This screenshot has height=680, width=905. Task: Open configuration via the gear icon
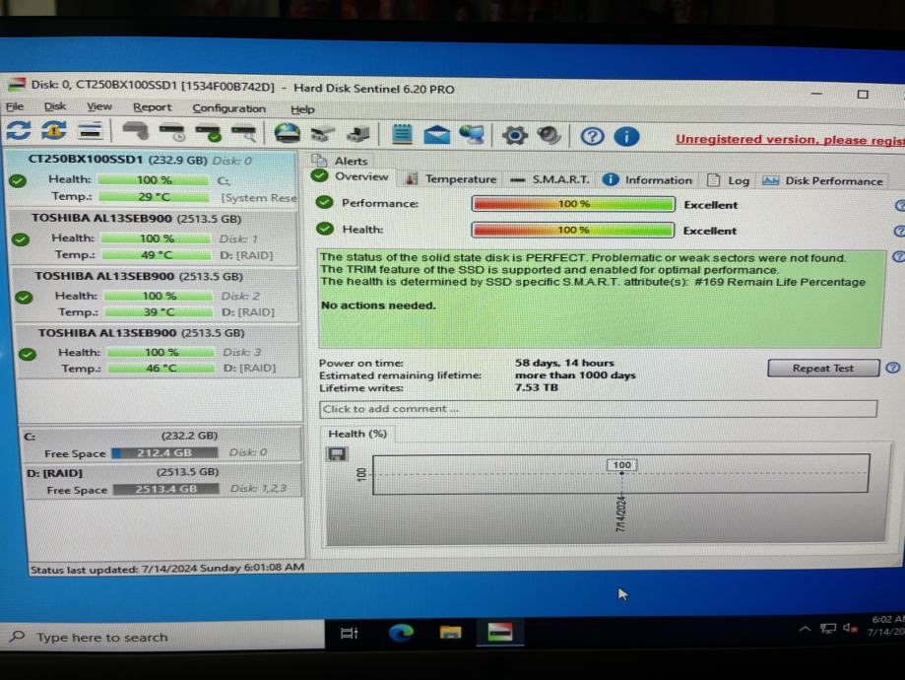(515, 136)
